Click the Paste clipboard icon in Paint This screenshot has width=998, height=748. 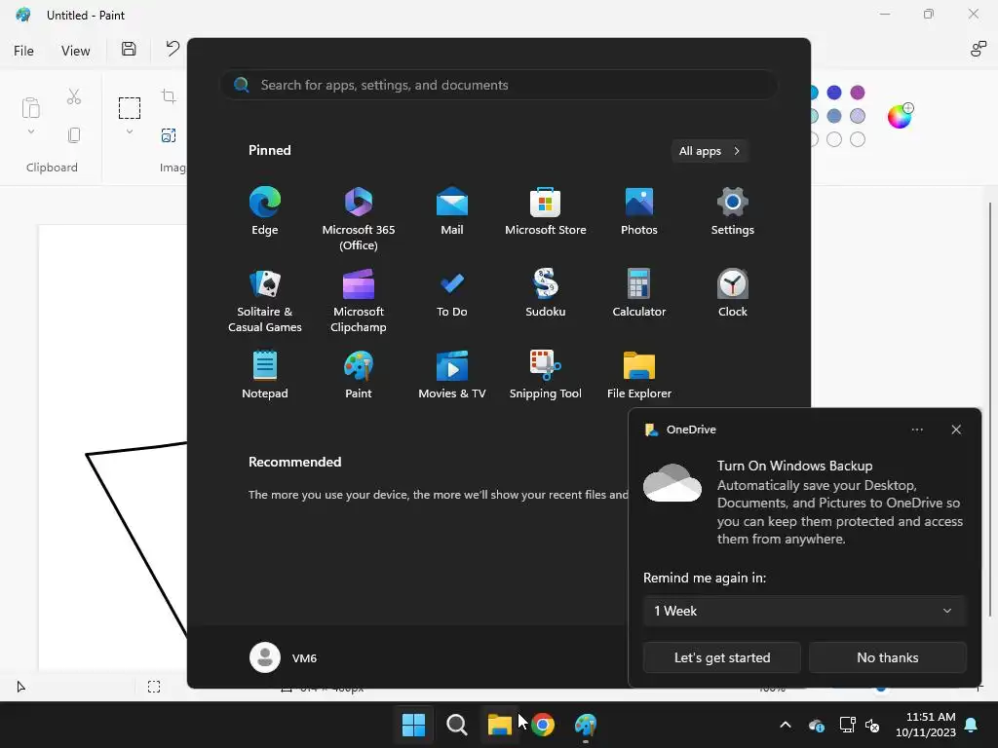[x=30, y=107]
